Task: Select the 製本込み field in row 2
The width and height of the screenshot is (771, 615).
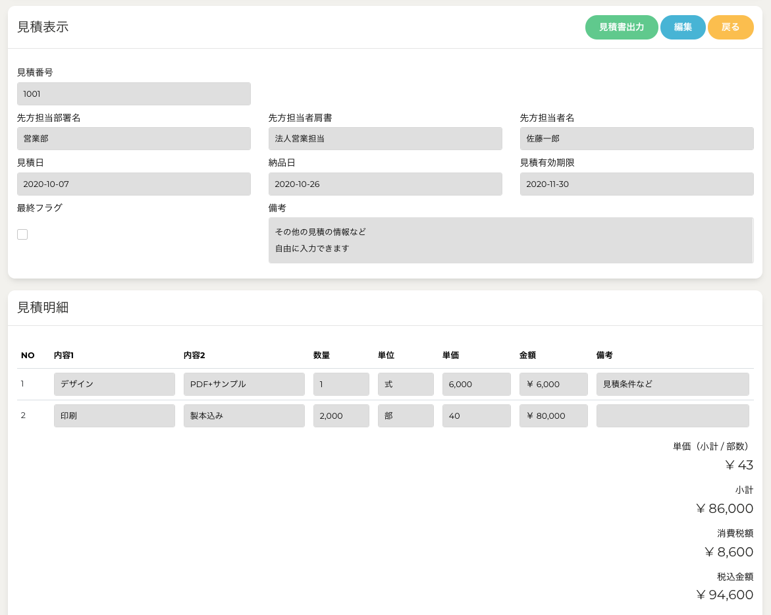Action: (244, 416)
